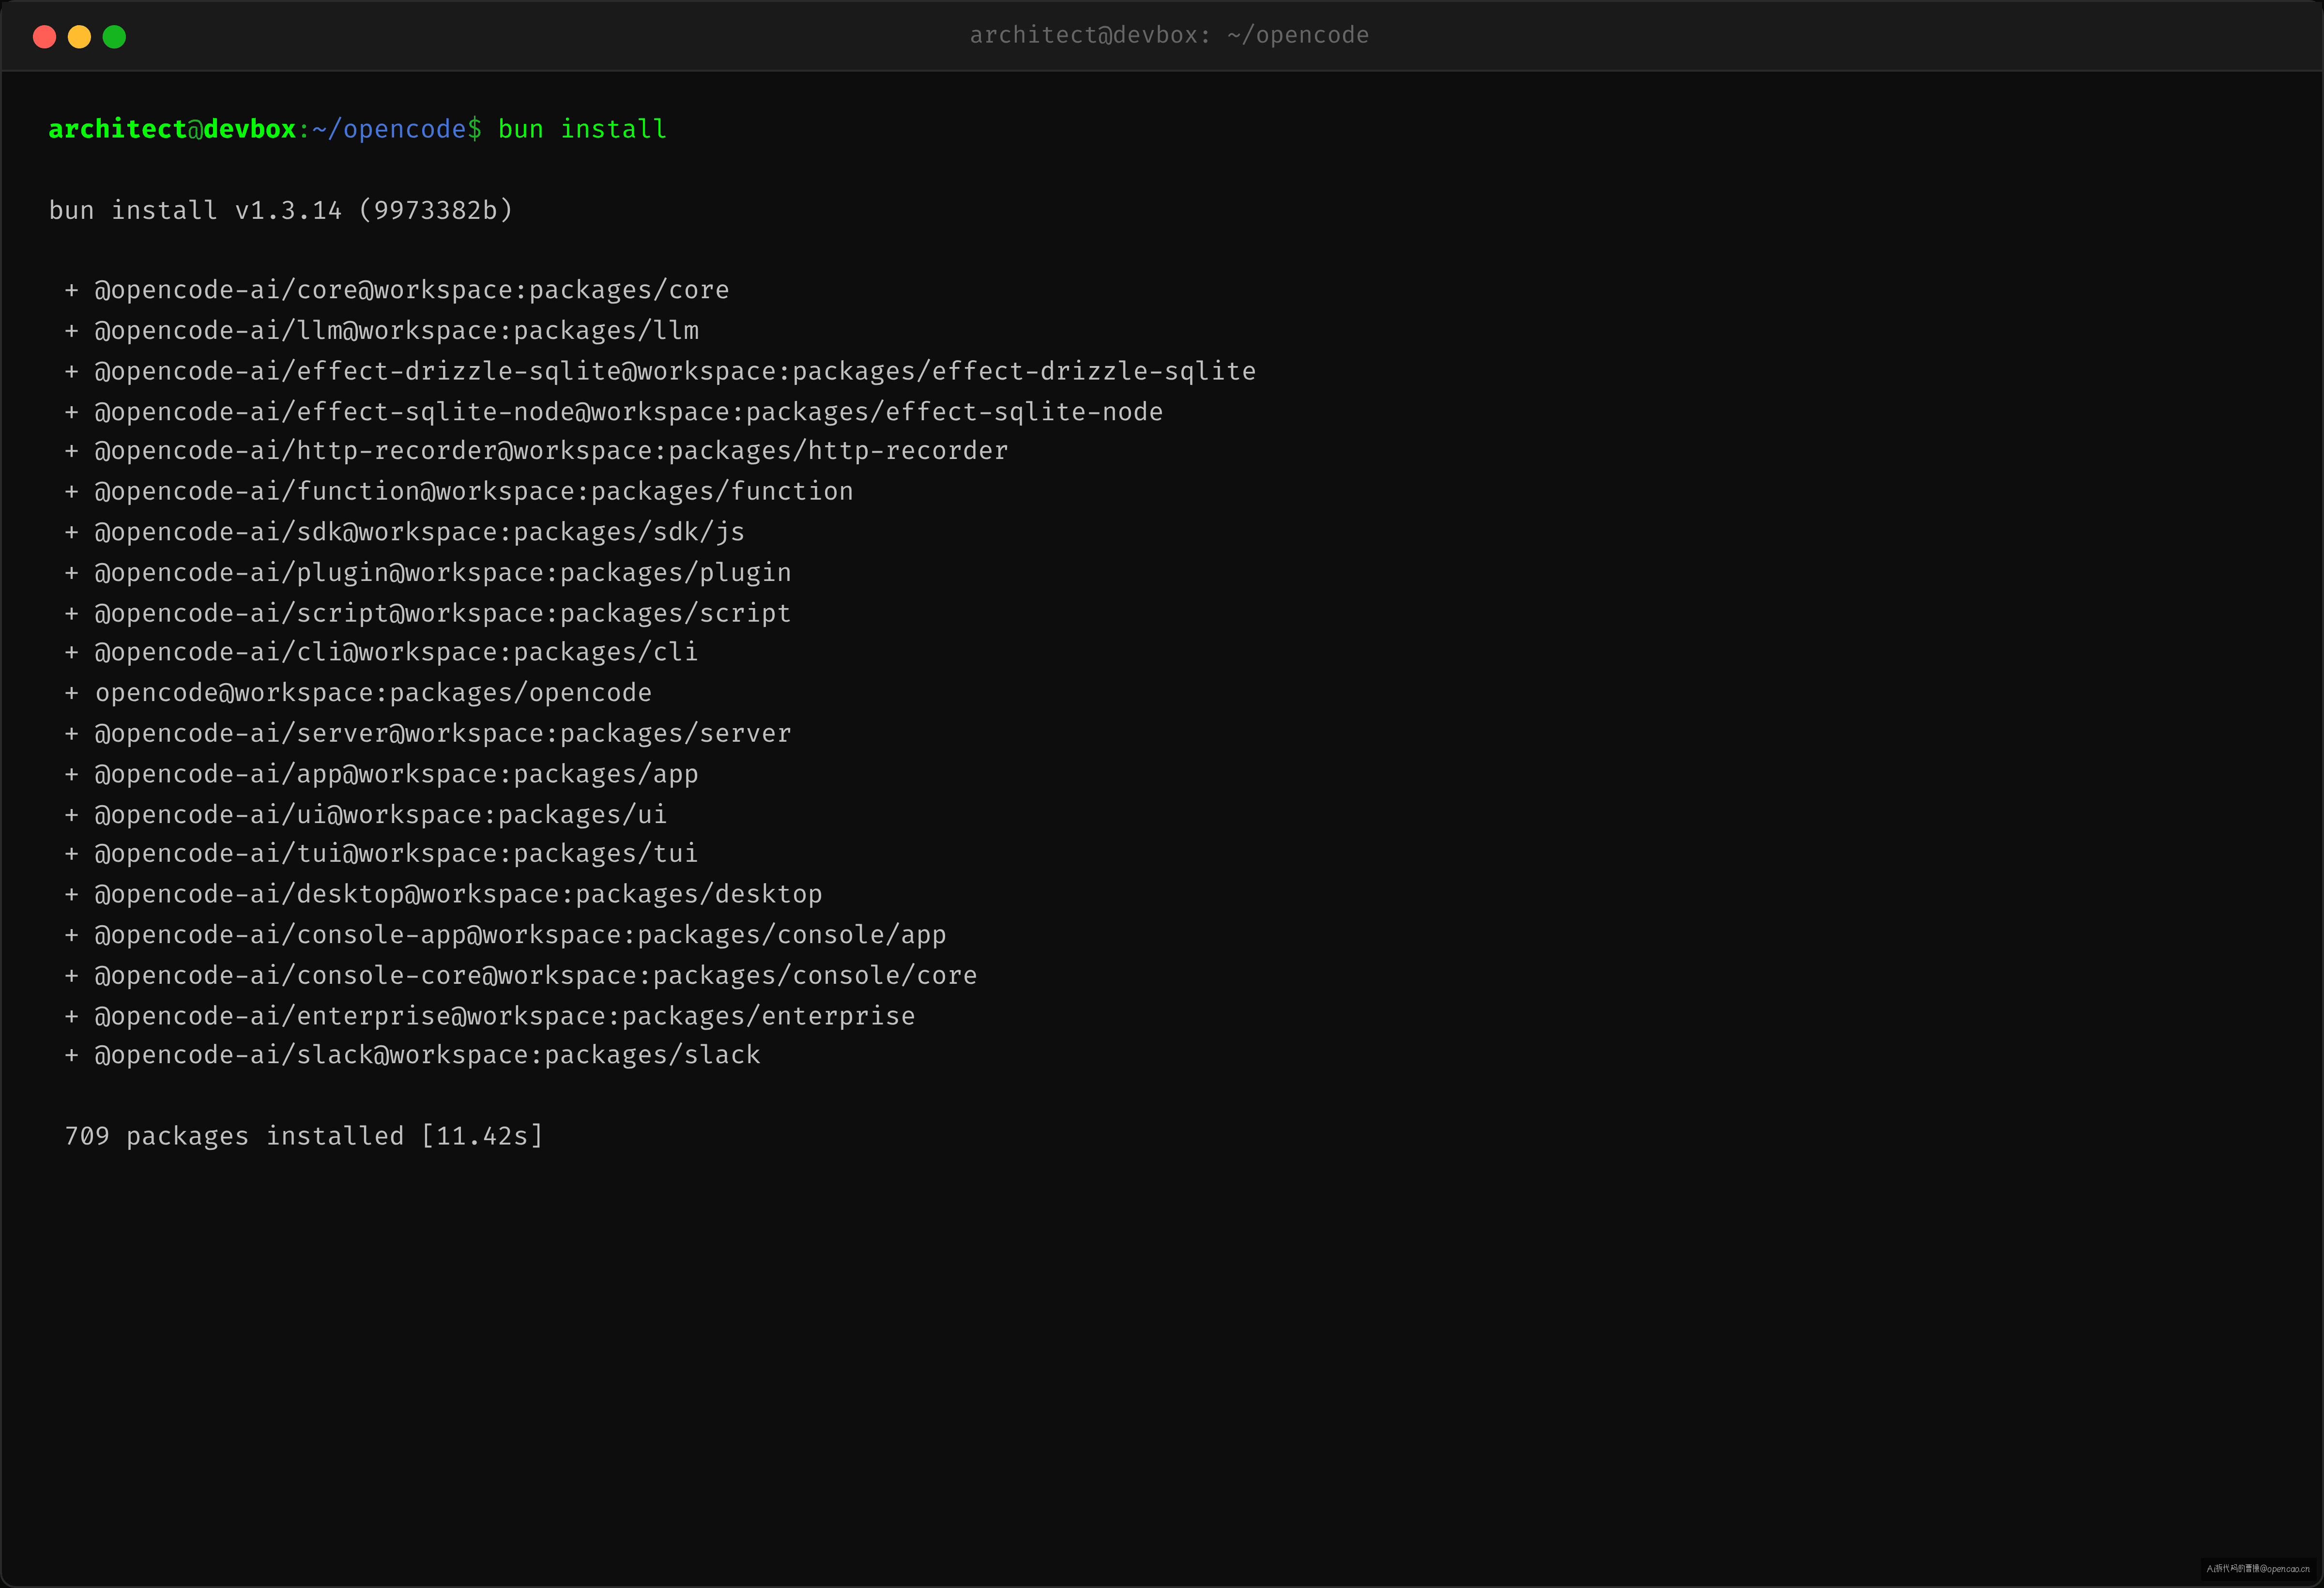The height and width of the screenshot is (1588, 2324).
Task: Click the '@opencode-ai/script' package line
Action: pyautogui.click(x=428, y=613)
